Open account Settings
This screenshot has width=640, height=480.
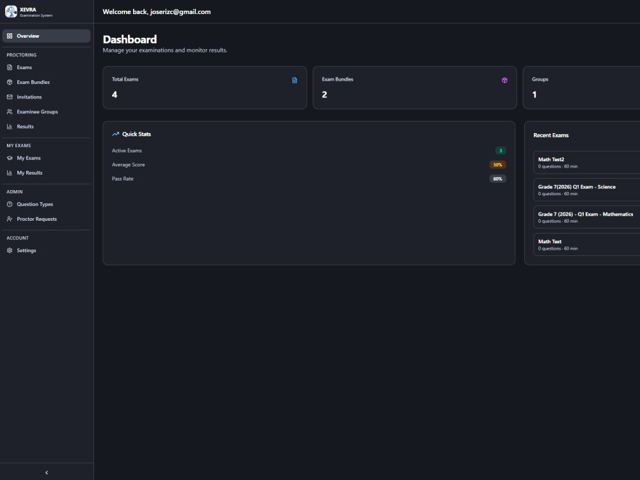tap(46, 250)
